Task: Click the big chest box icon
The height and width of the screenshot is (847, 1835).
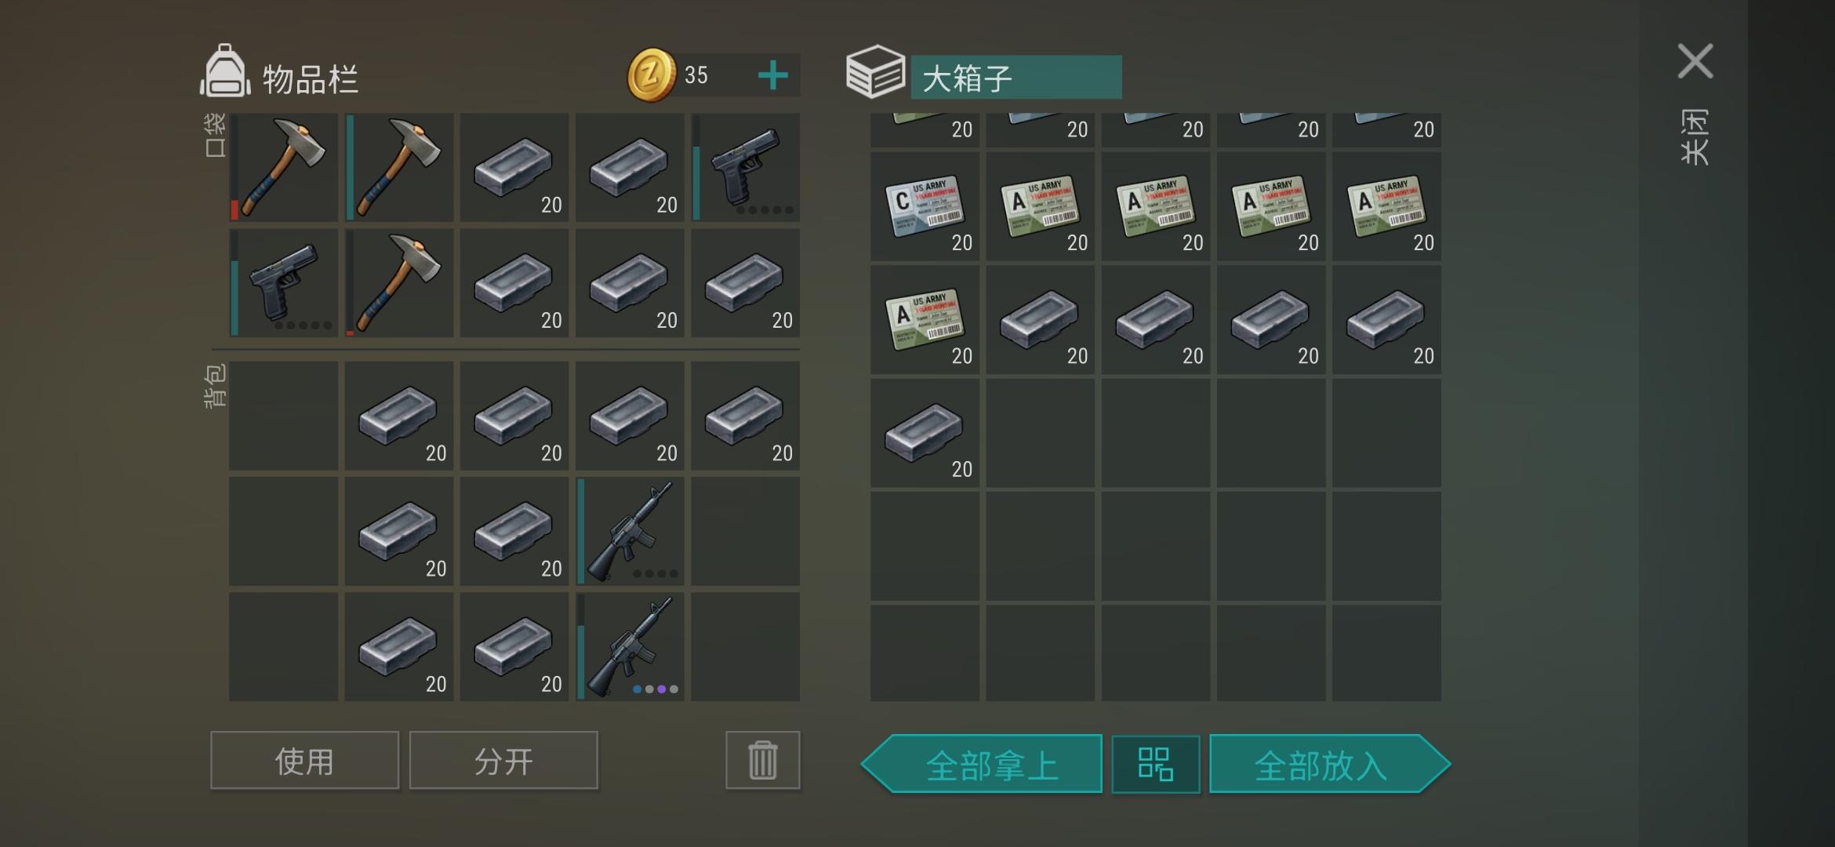Action: click(875, 72)
